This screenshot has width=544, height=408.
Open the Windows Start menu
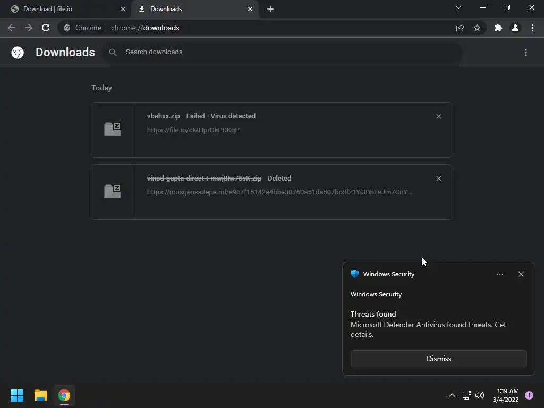point(17,395)
